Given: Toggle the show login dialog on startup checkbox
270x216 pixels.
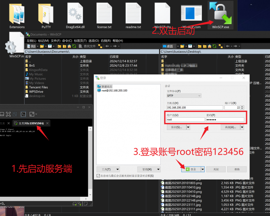Looking at the screenshot, I should (x=98, y=176).
